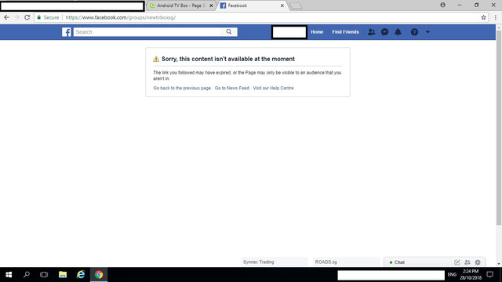Open Visit our Help Centre link
502x282 pixels.
(x=273, y=89)
